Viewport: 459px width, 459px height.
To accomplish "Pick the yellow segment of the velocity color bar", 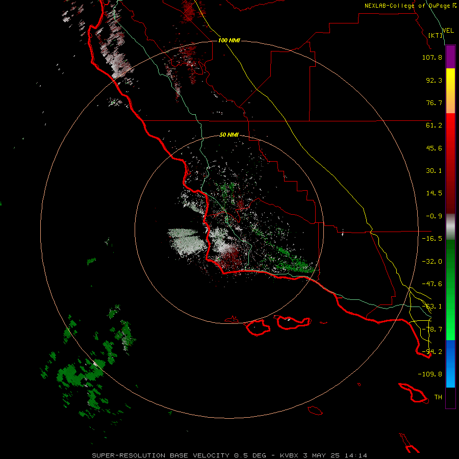I will (450, 91).
